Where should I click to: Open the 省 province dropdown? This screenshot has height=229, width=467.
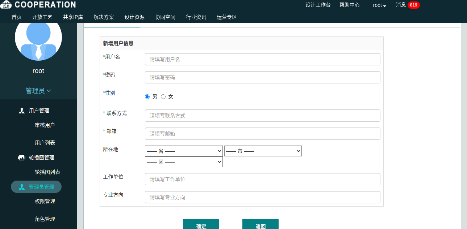pyautogui.click(x=184, y=151)
